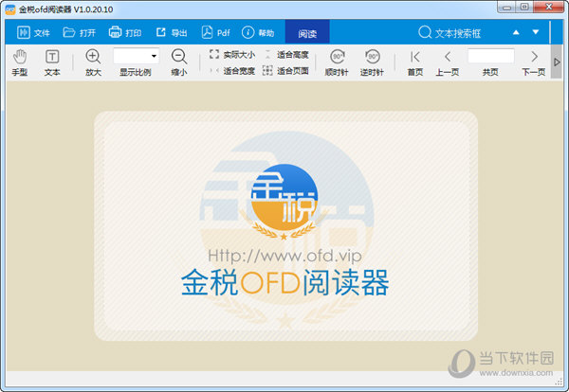Open the 文件 menu icon

click(x=23, y=32)
